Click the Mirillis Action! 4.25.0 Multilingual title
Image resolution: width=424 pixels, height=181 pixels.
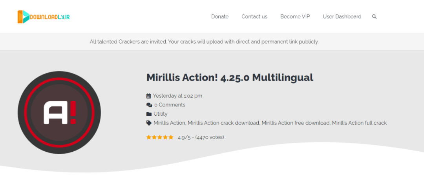[x=230, y=77]
